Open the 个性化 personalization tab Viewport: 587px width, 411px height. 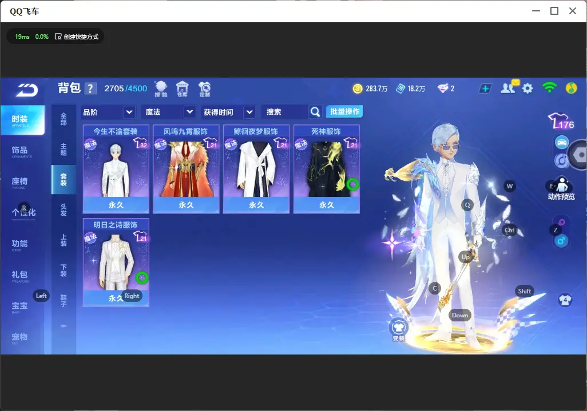(22, 213)
